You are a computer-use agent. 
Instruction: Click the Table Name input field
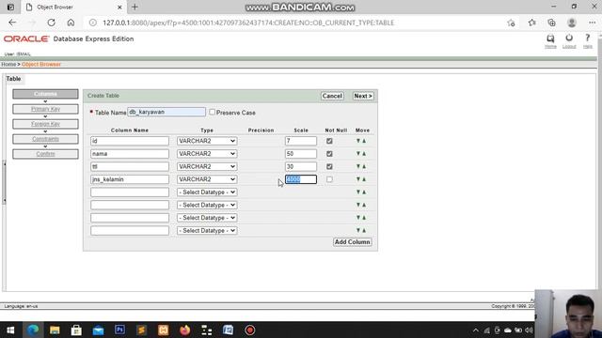coord(166,112)
